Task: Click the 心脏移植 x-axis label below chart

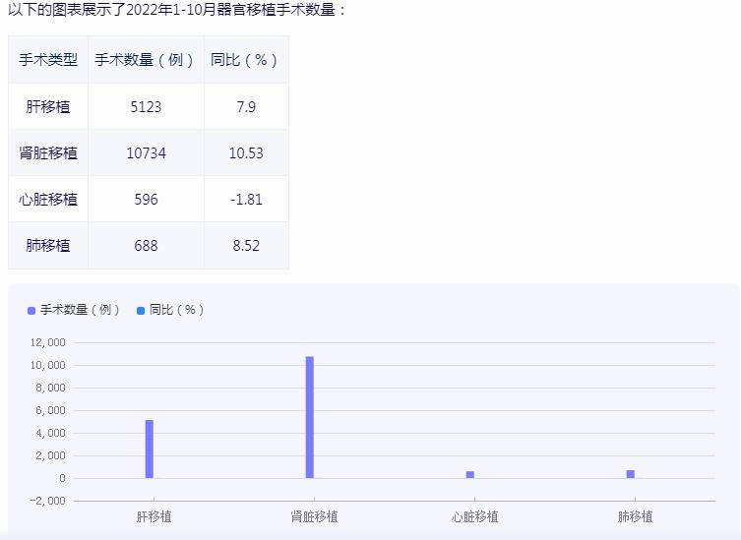Action: tap(475, 516)
